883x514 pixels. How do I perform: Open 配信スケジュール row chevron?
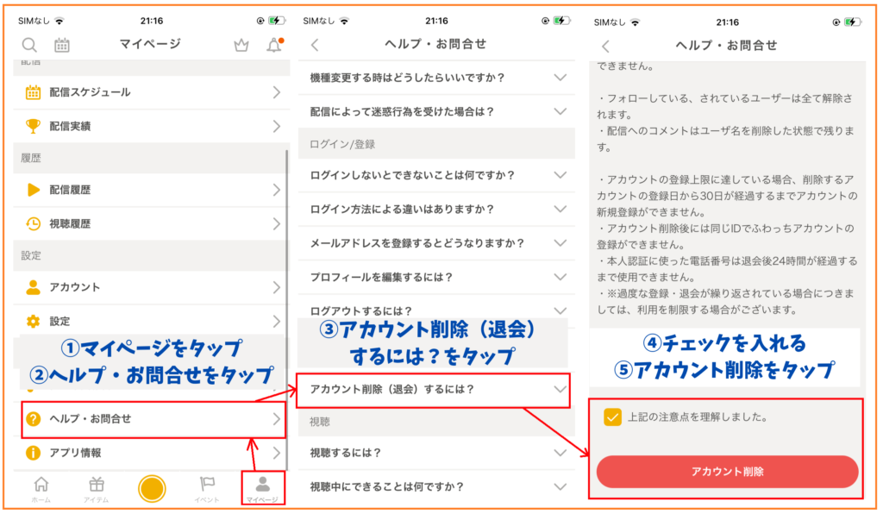point(277,92)
